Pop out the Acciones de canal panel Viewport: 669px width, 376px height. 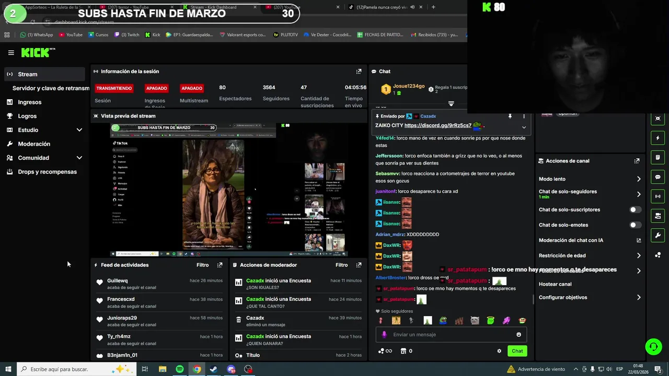coord(637,161)
